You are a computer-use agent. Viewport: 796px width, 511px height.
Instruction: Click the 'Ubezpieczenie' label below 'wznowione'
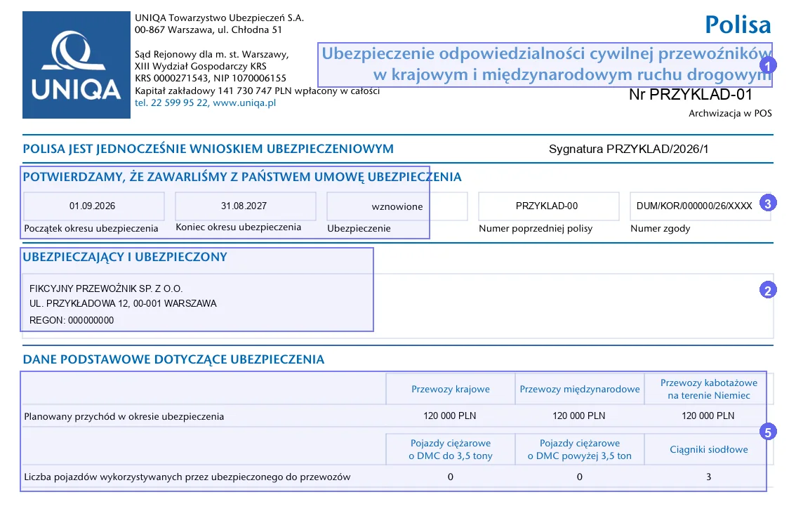click(359, 229)
